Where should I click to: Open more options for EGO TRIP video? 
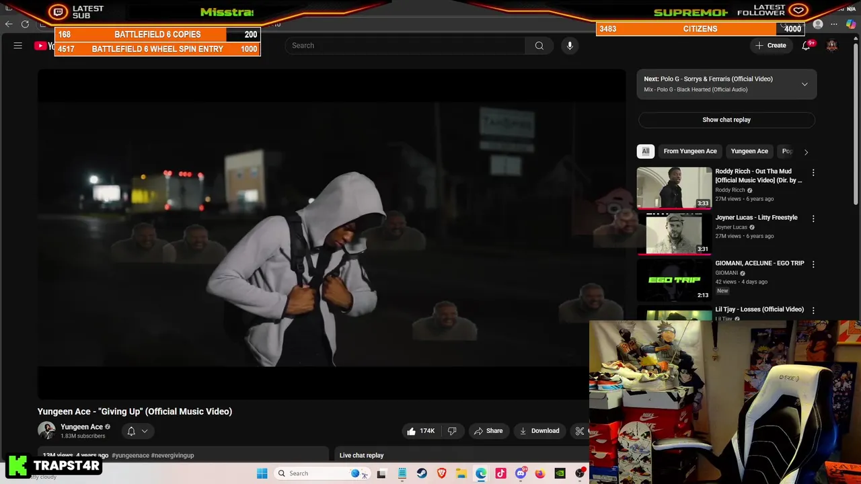tap(813, 264)
